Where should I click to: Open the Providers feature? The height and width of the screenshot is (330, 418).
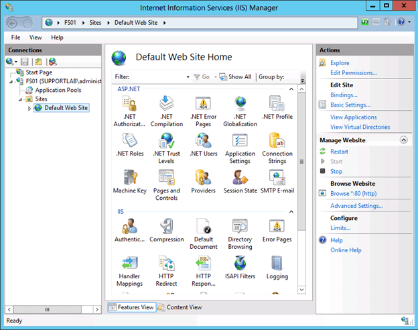[x=203, y=182]
